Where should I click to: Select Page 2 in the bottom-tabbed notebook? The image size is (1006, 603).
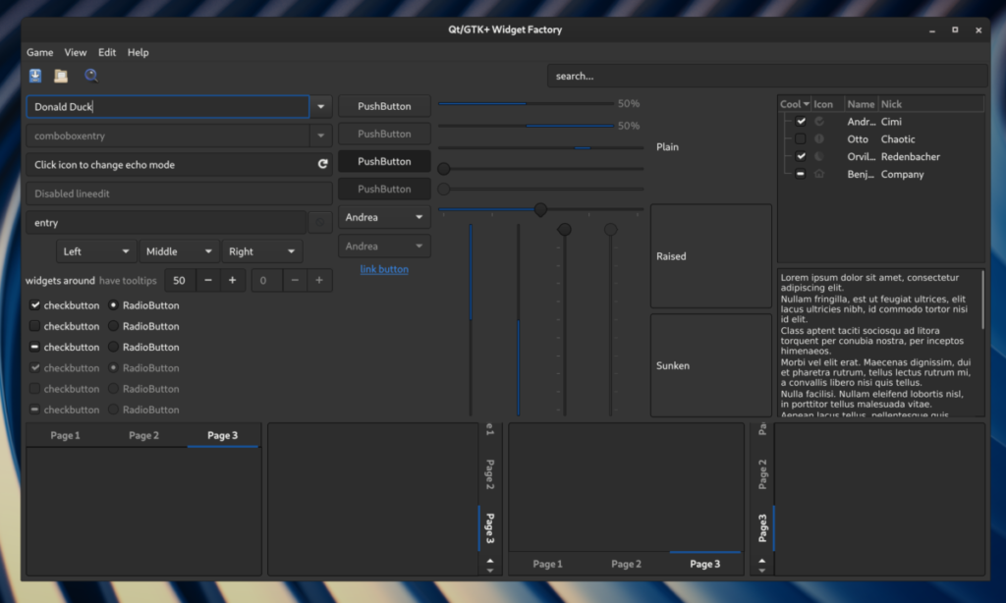click(x=626, y=564)
